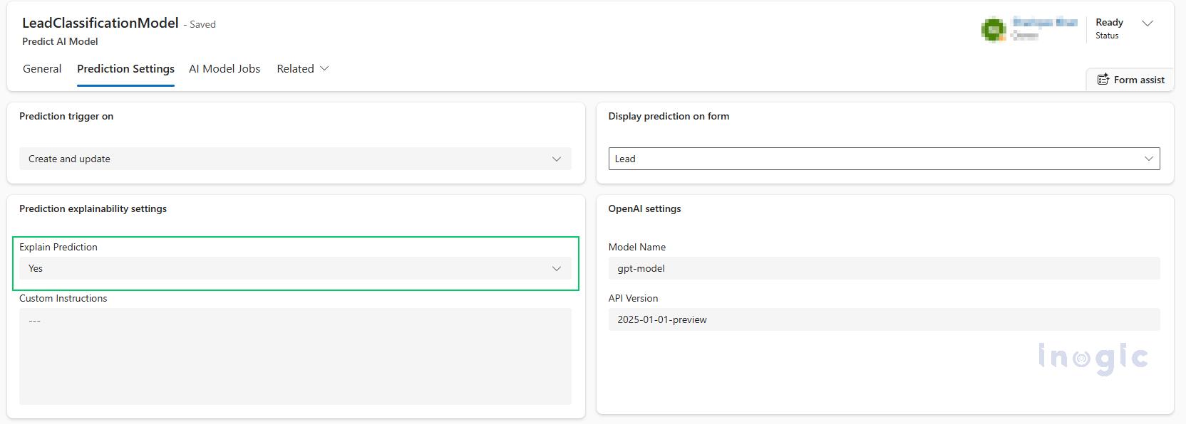Switch to the General tab
Image resolution: width=1186 pixels, height=424 pixels.
point(42,69)
